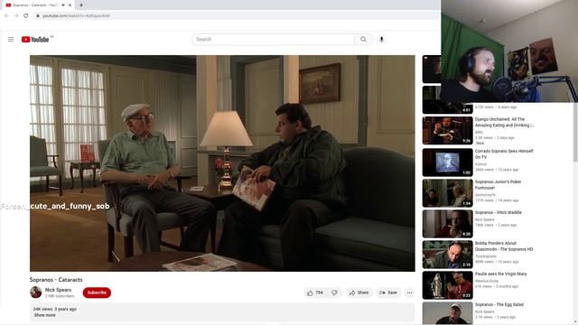Subscribe to Nick Spears channel
The width and height of the screenshot is (578, 325).
97,292
